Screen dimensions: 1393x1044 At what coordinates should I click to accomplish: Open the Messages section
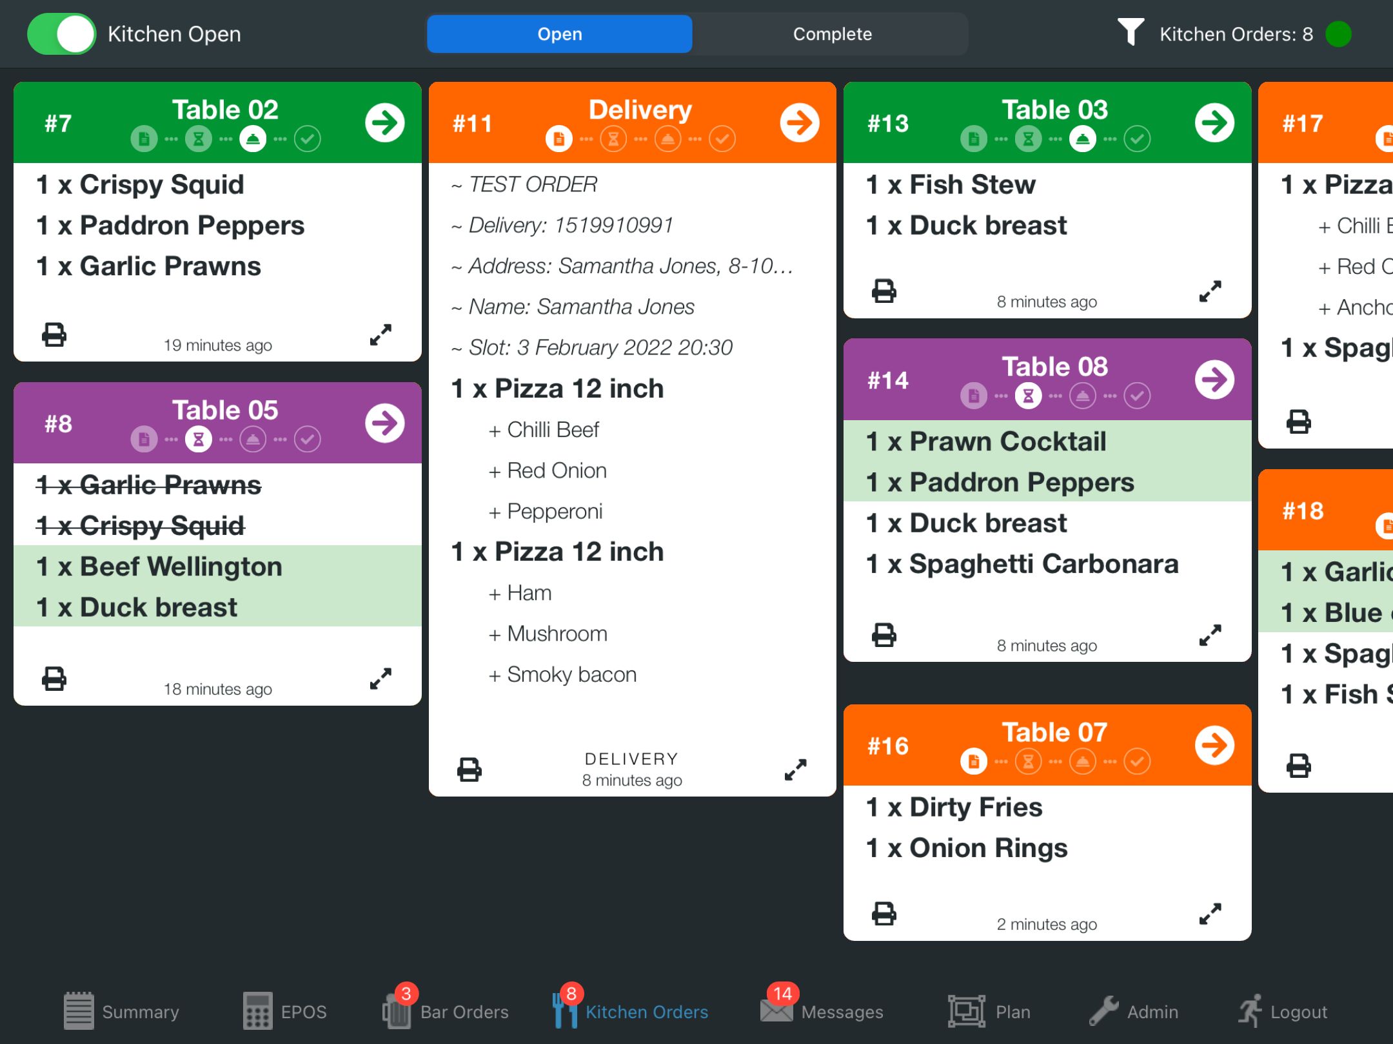tap(822, 1011)
